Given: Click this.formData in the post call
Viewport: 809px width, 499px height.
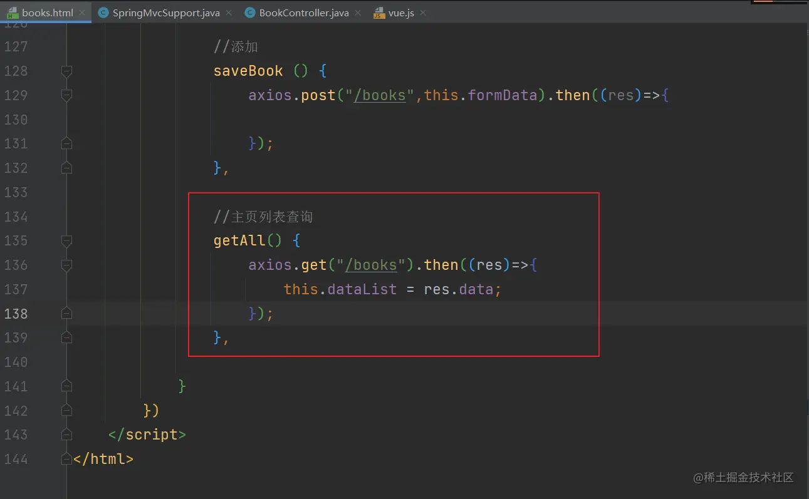Looking at the screenshot, I should click(x=481, y=95).
